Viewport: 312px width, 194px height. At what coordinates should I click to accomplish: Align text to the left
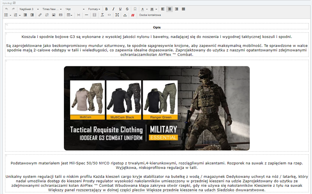click(x=163, y=9)
